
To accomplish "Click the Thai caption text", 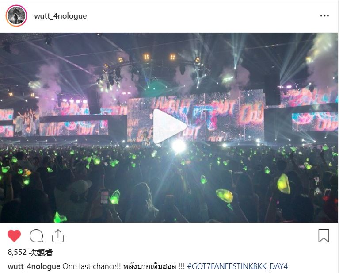I will click(150, 266).
